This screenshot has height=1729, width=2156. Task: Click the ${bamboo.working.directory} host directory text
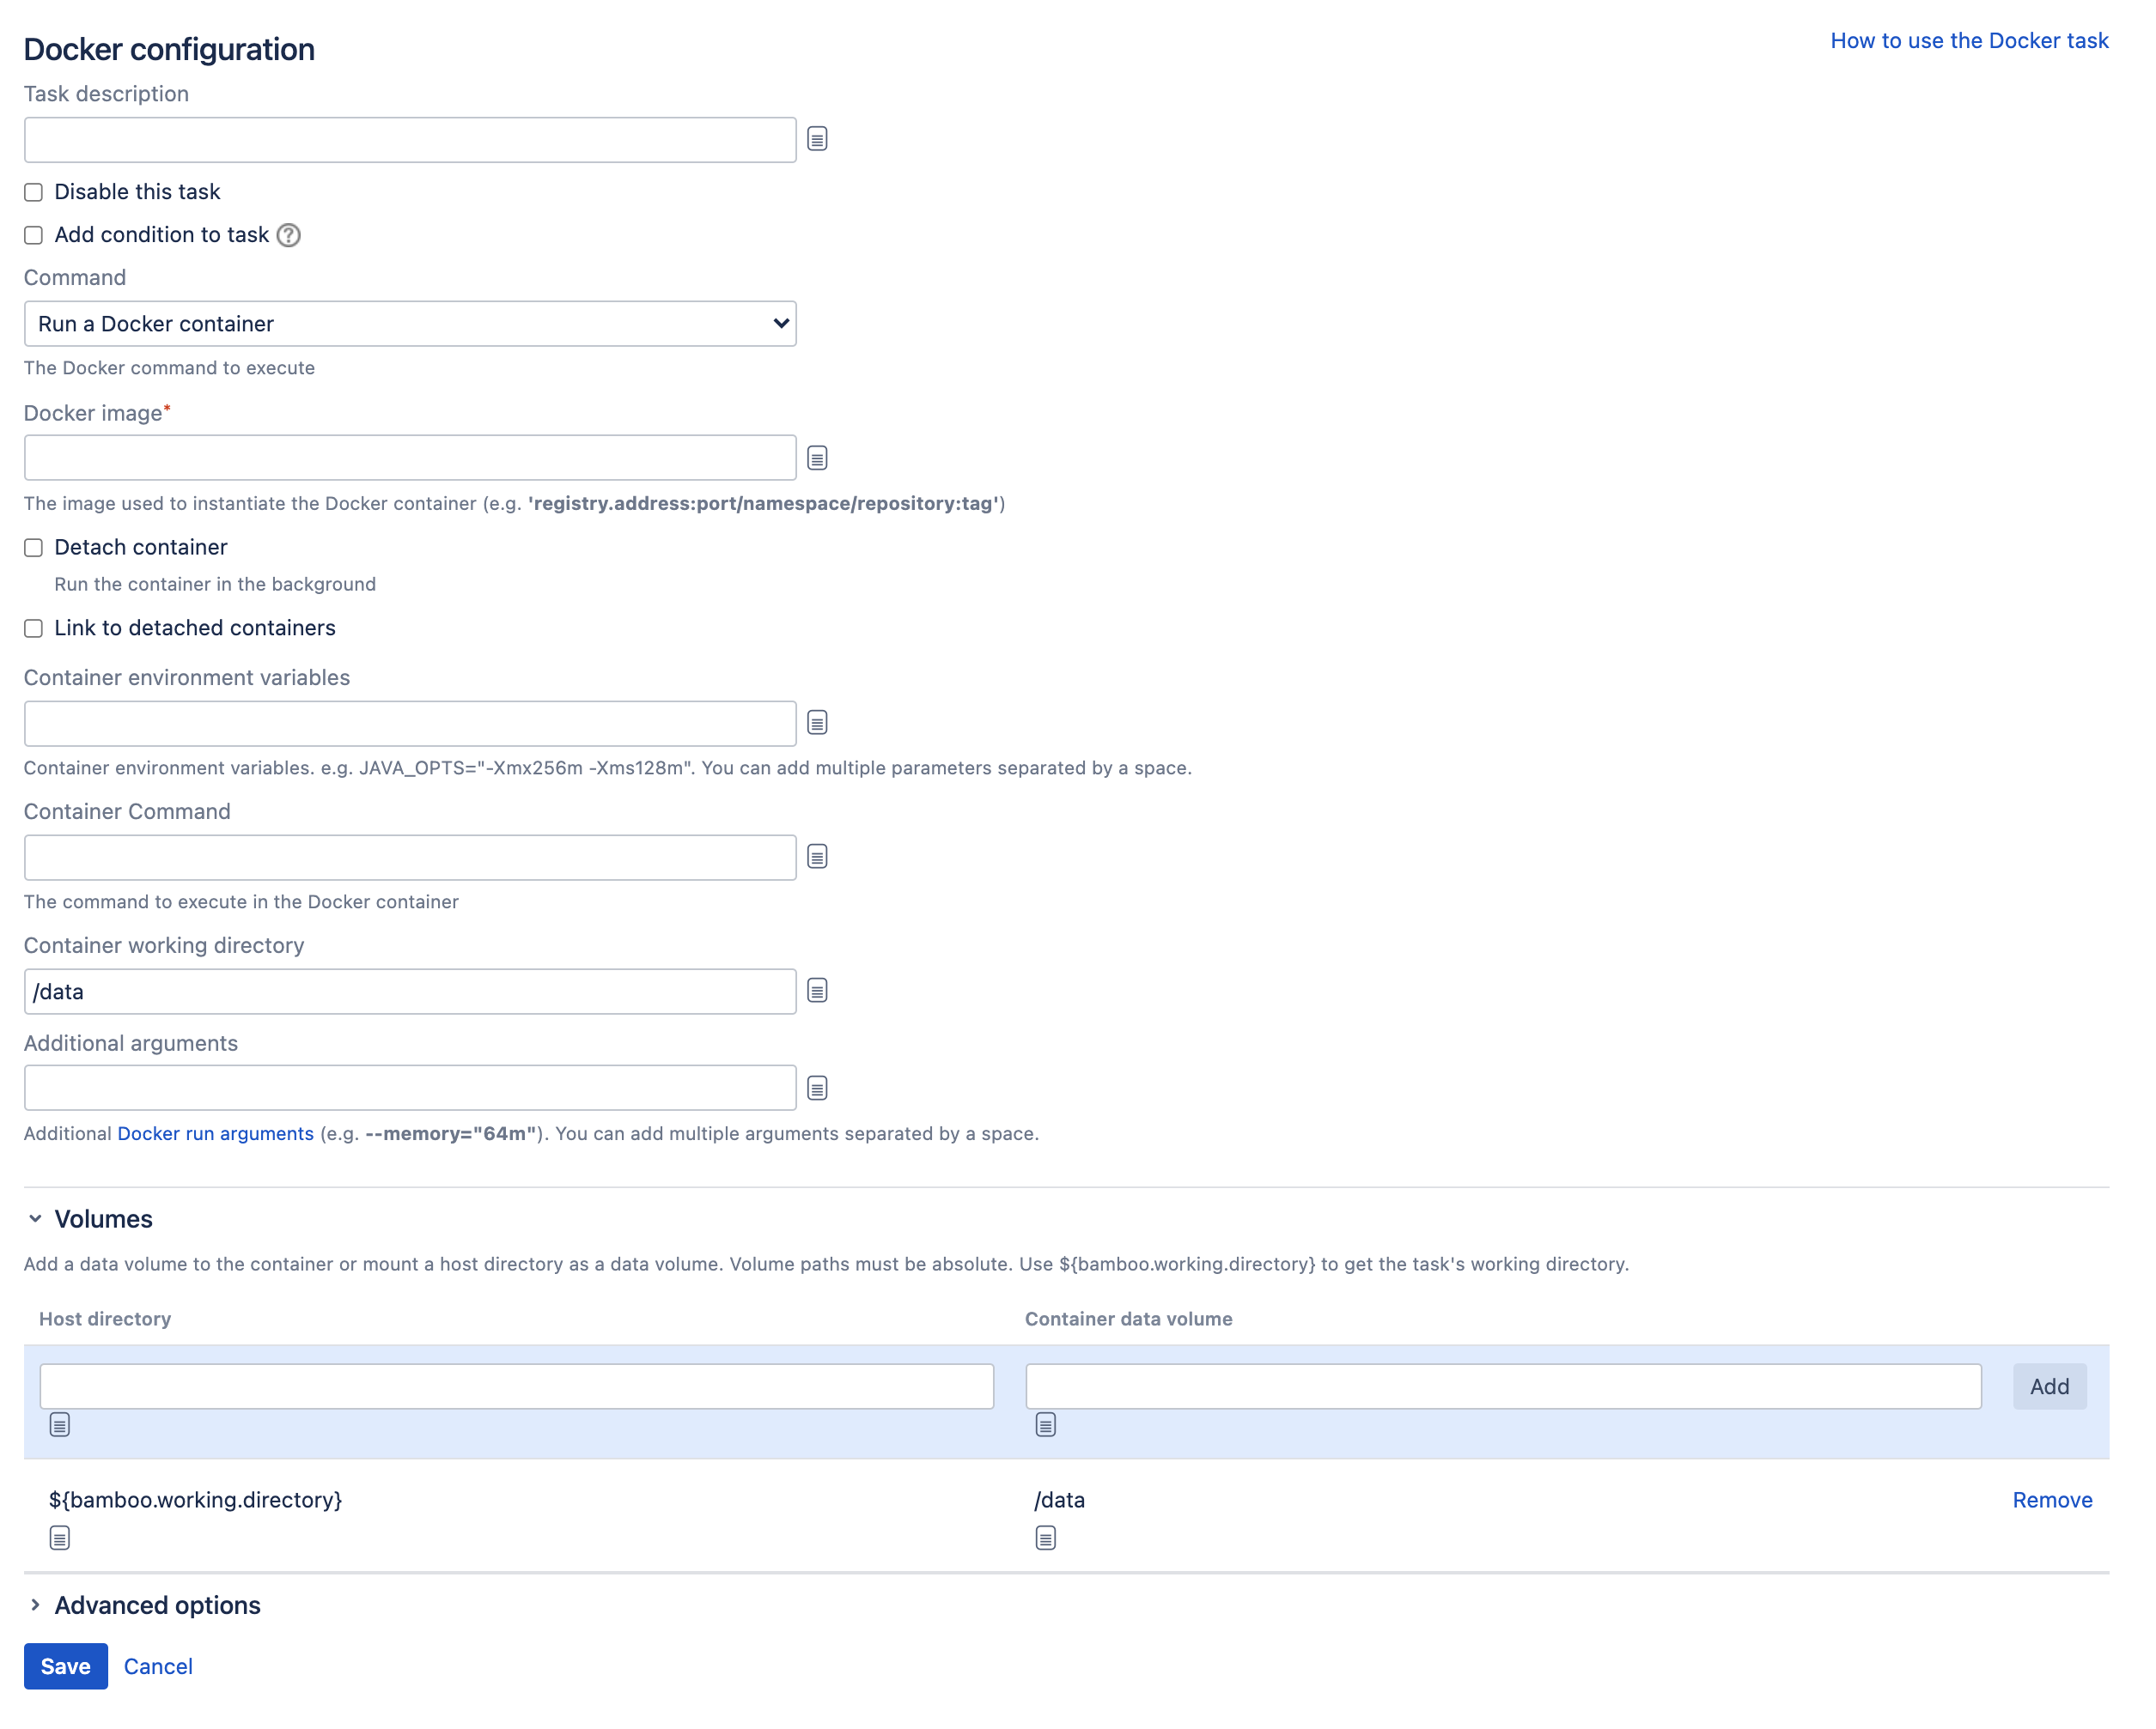[x=196, y=1499]
